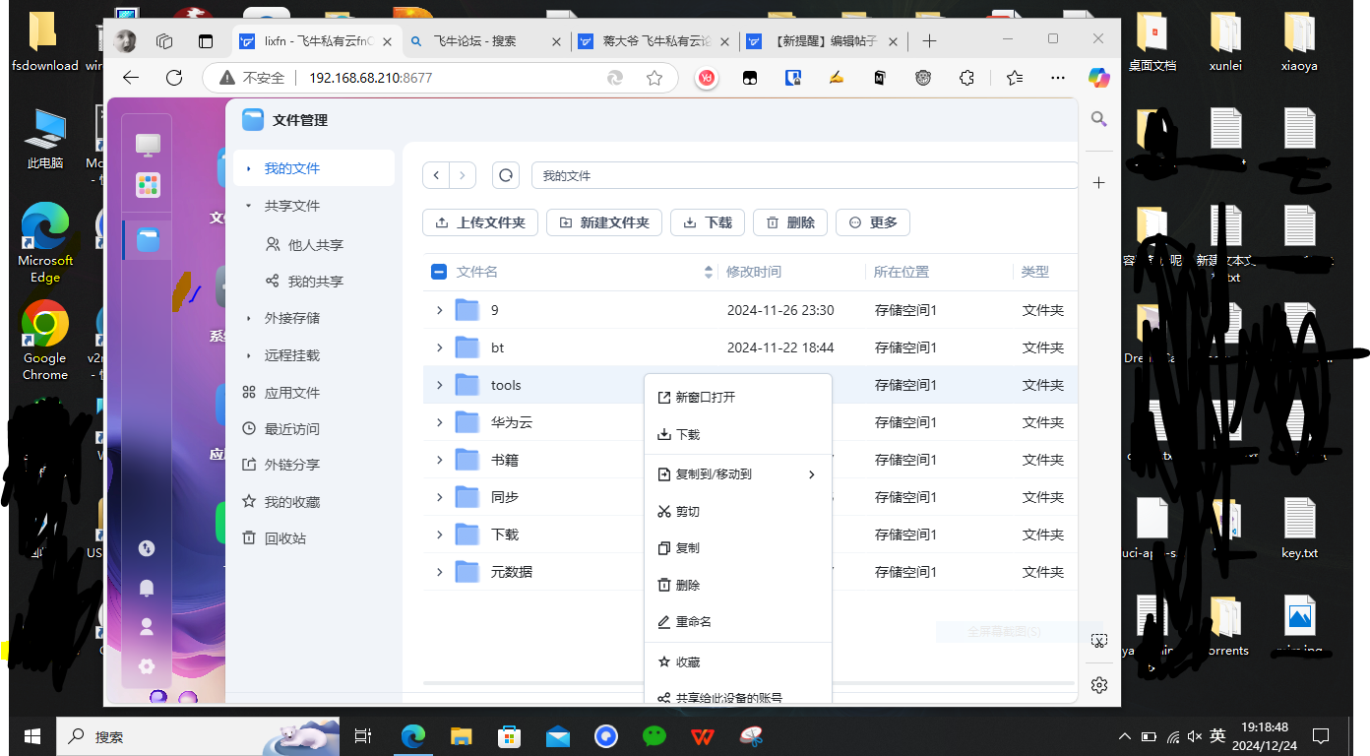This screenshot has height=756, width=1370.
Task: Open the transfer tasks icon in fnOS dock
Action: click(x=147, y=548)
